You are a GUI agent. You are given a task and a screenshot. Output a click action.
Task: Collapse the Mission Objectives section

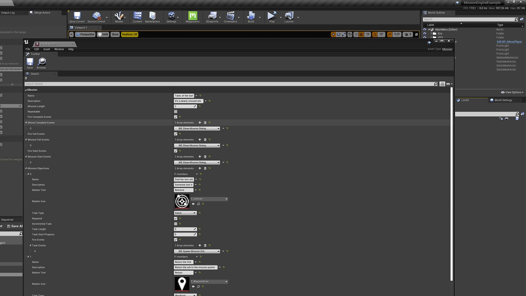(25, 168)
